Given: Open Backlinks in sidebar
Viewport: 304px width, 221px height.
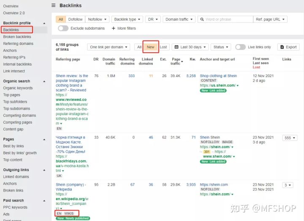Looking at the screenshot, I should pyautogui.click(x=11, y=30).
